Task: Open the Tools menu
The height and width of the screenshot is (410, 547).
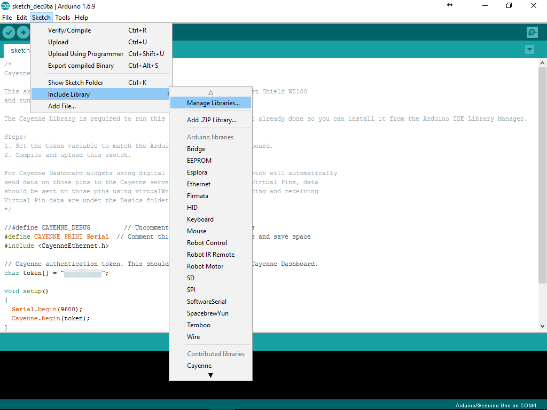Action: tap(62, 18)
